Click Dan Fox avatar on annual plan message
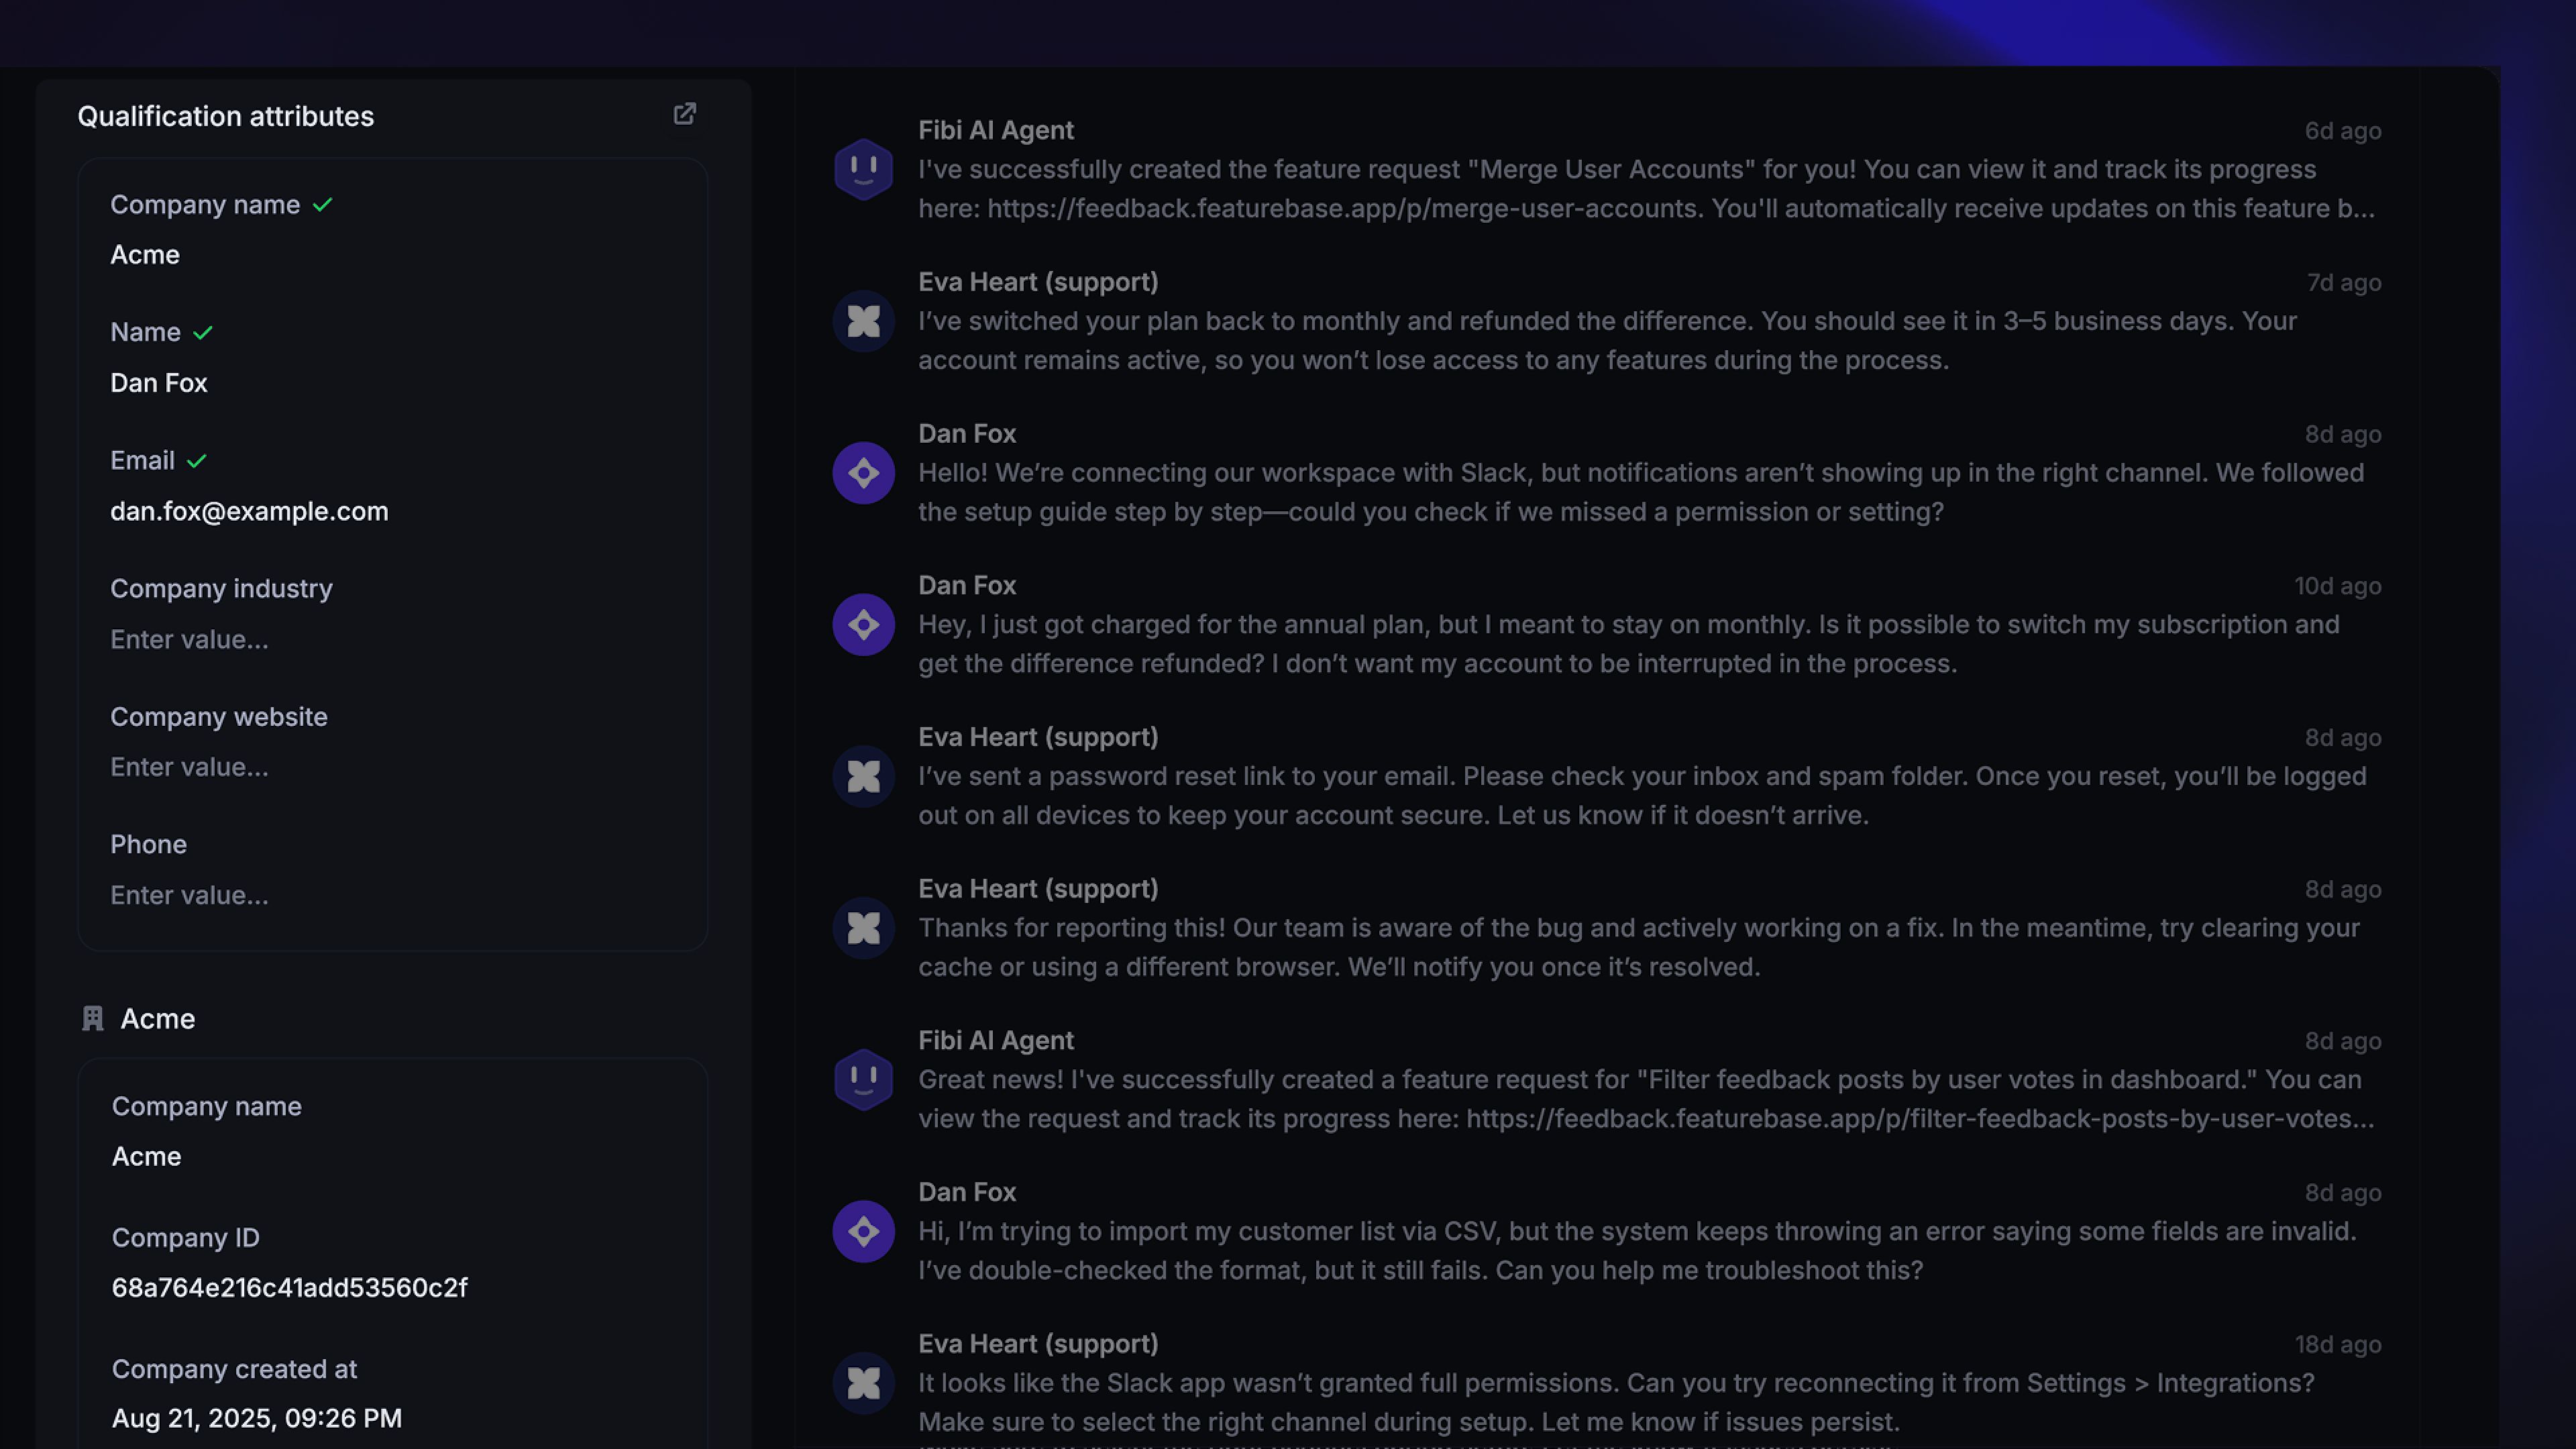This screenshot has height=1449, width=2576. (863, 625)
